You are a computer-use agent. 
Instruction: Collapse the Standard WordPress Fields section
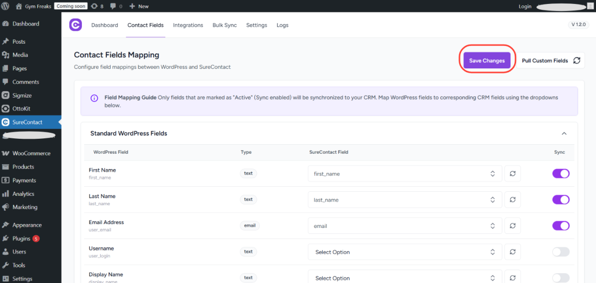point(564,133)
